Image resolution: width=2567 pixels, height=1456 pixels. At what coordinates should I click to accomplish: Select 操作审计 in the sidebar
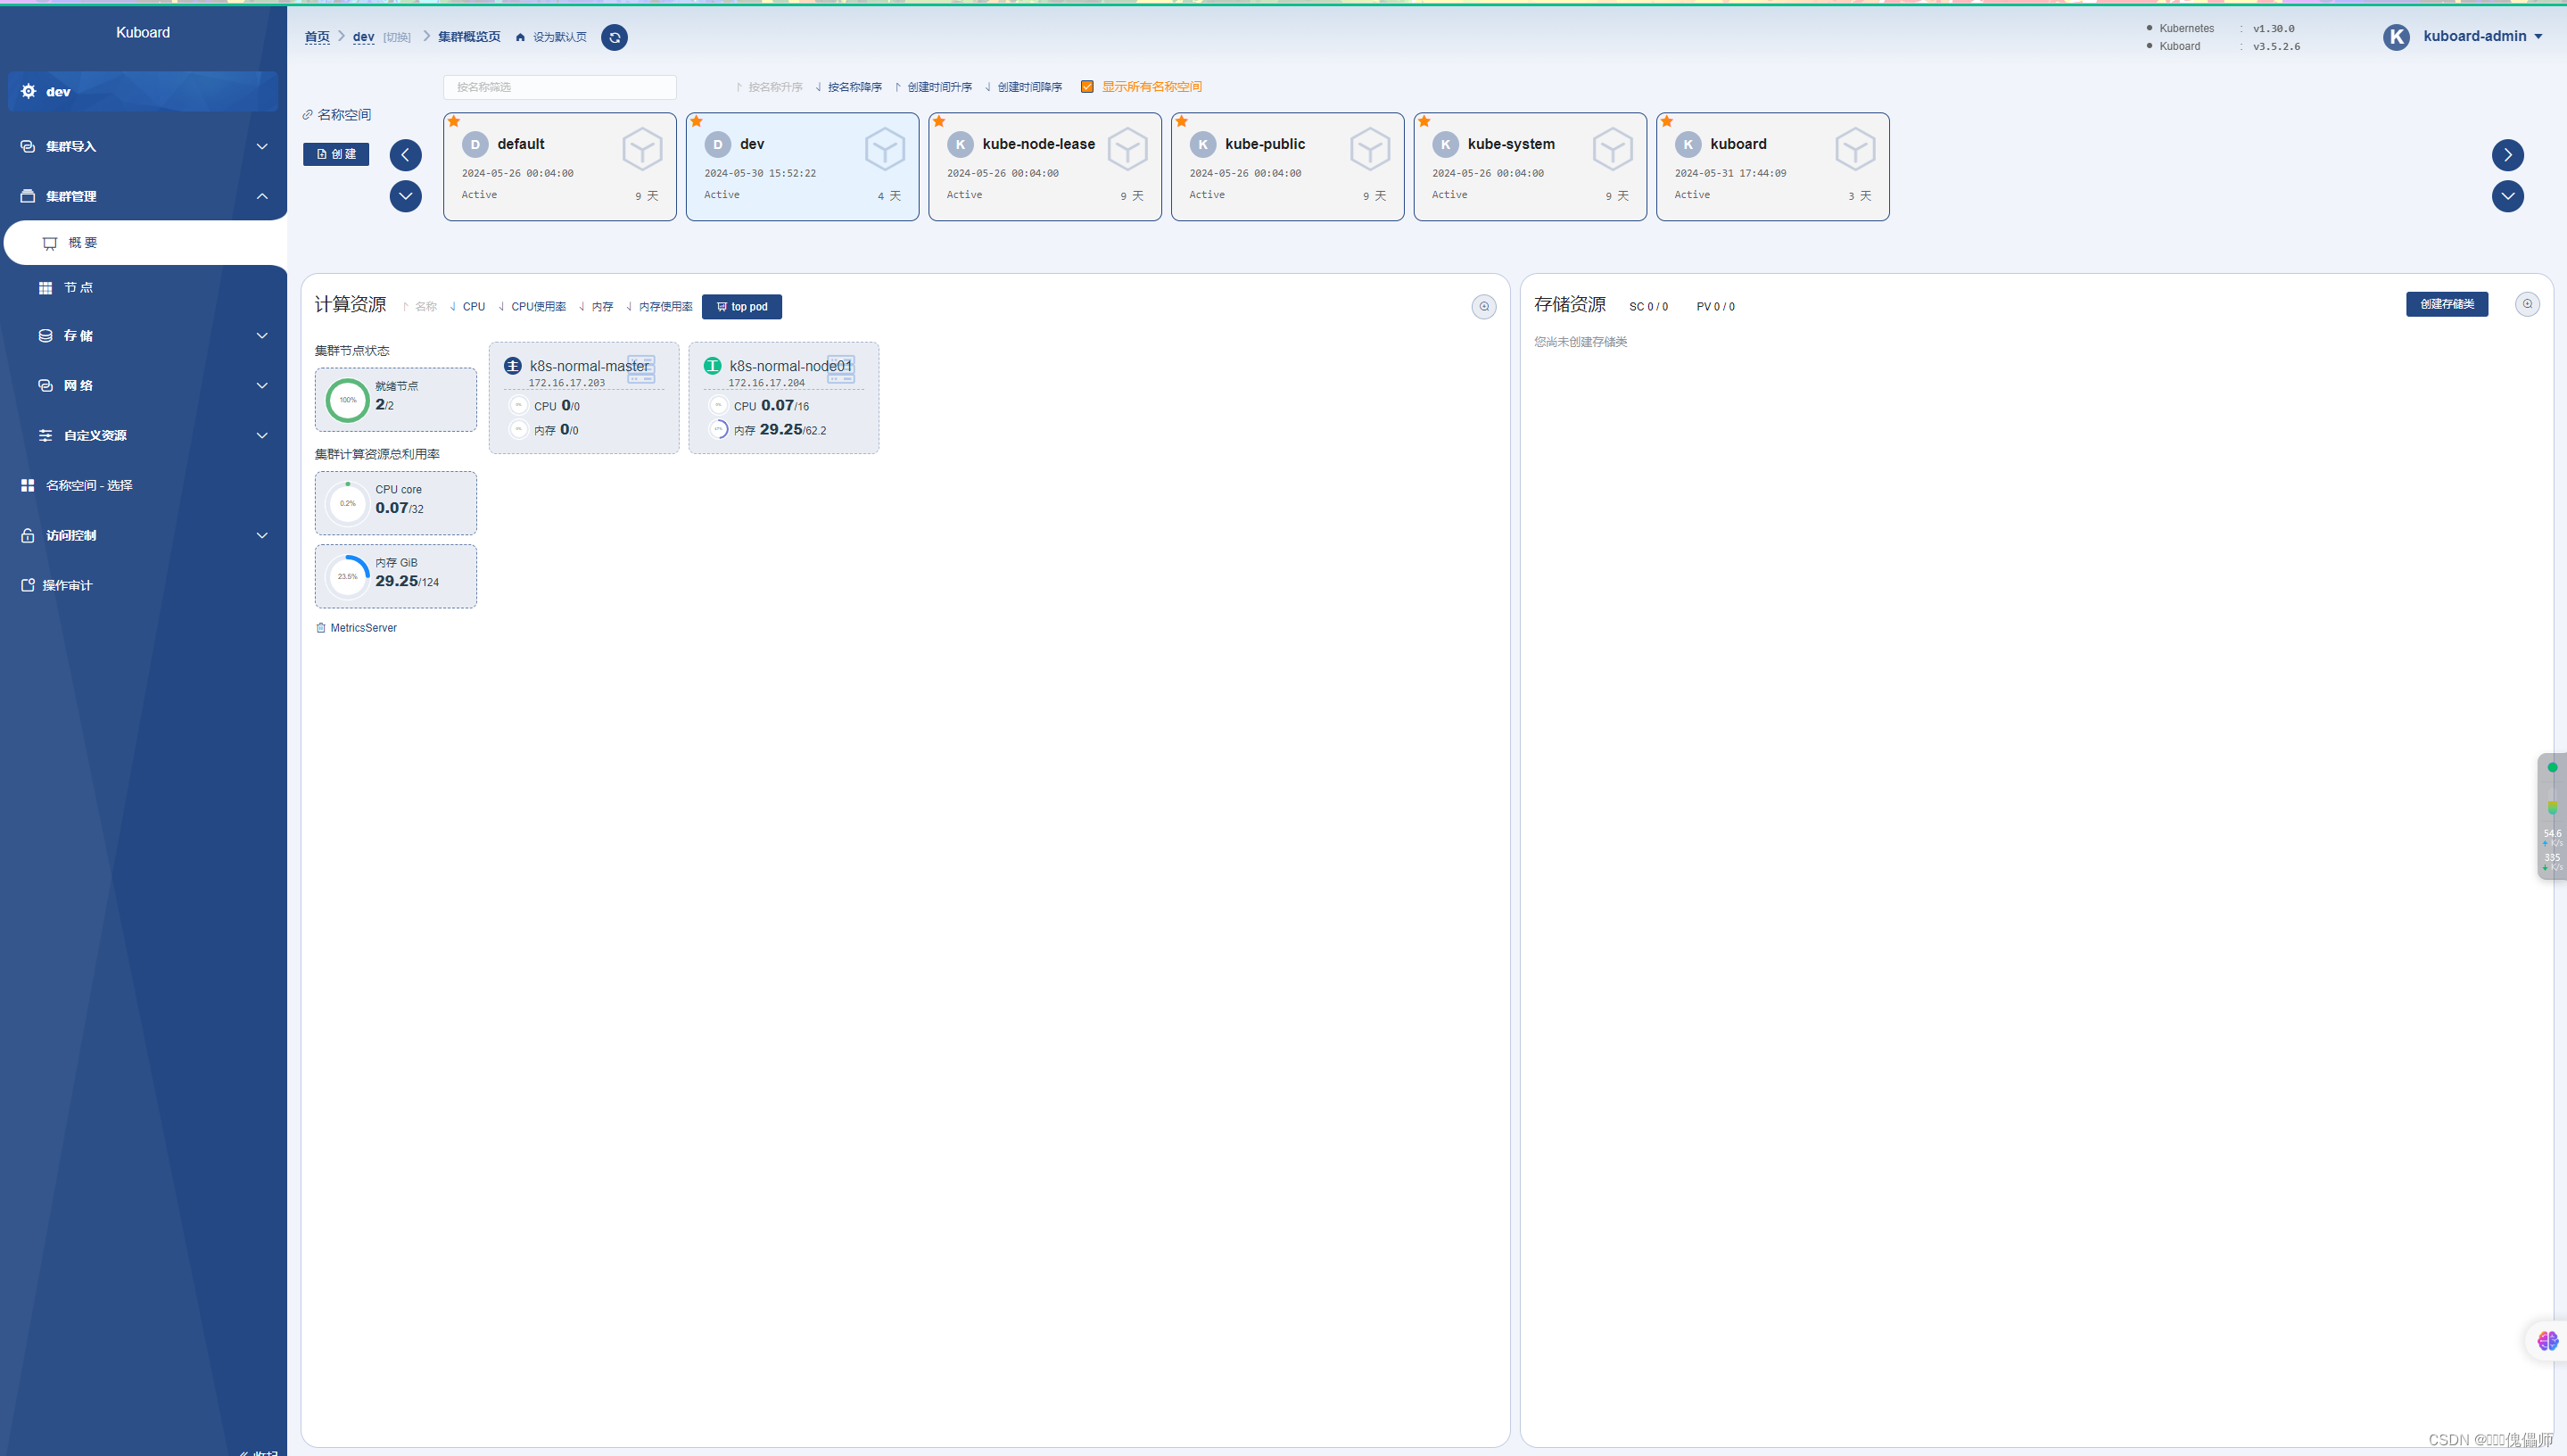[67, 585]
